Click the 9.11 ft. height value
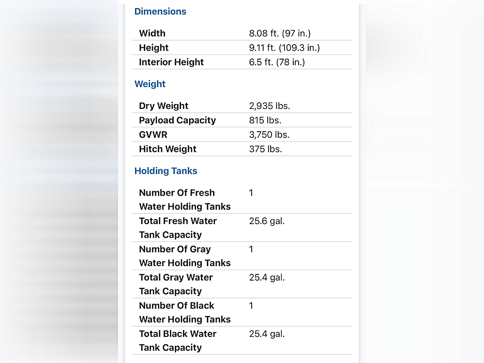The width and height of the screenshot is (484, 363). pyautogui.click(x=284, y=48)
